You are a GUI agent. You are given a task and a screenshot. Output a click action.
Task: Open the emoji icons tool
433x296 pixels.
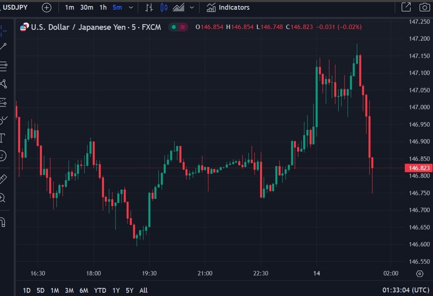click(x=3, y=156)
